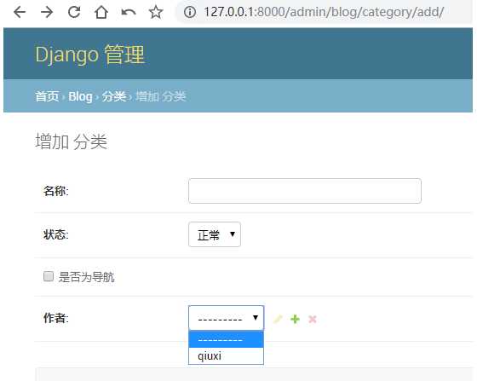This screenshot has width=477, height=381.
Task: Check the 是否为导航 checkbox
Action: 49,276
